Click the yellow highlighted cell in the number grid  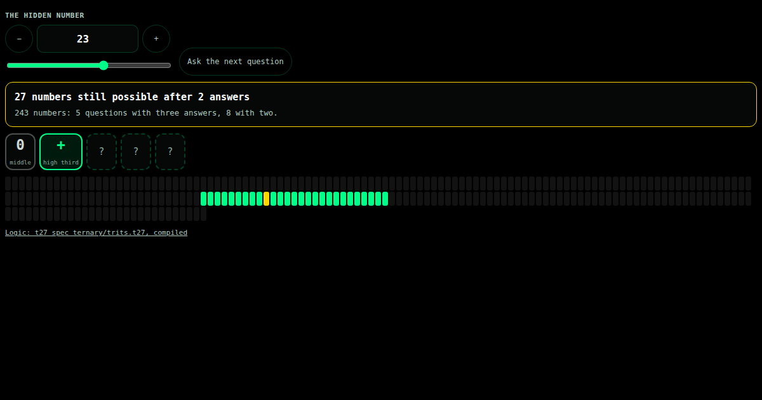coord(267,199)
